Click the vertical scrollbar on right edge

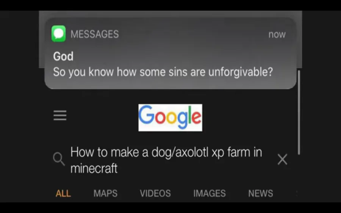[299, 112]
